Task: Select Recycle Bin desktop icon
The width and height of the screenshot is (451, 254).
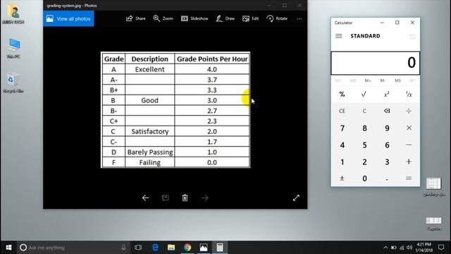Action: point(13,83)
